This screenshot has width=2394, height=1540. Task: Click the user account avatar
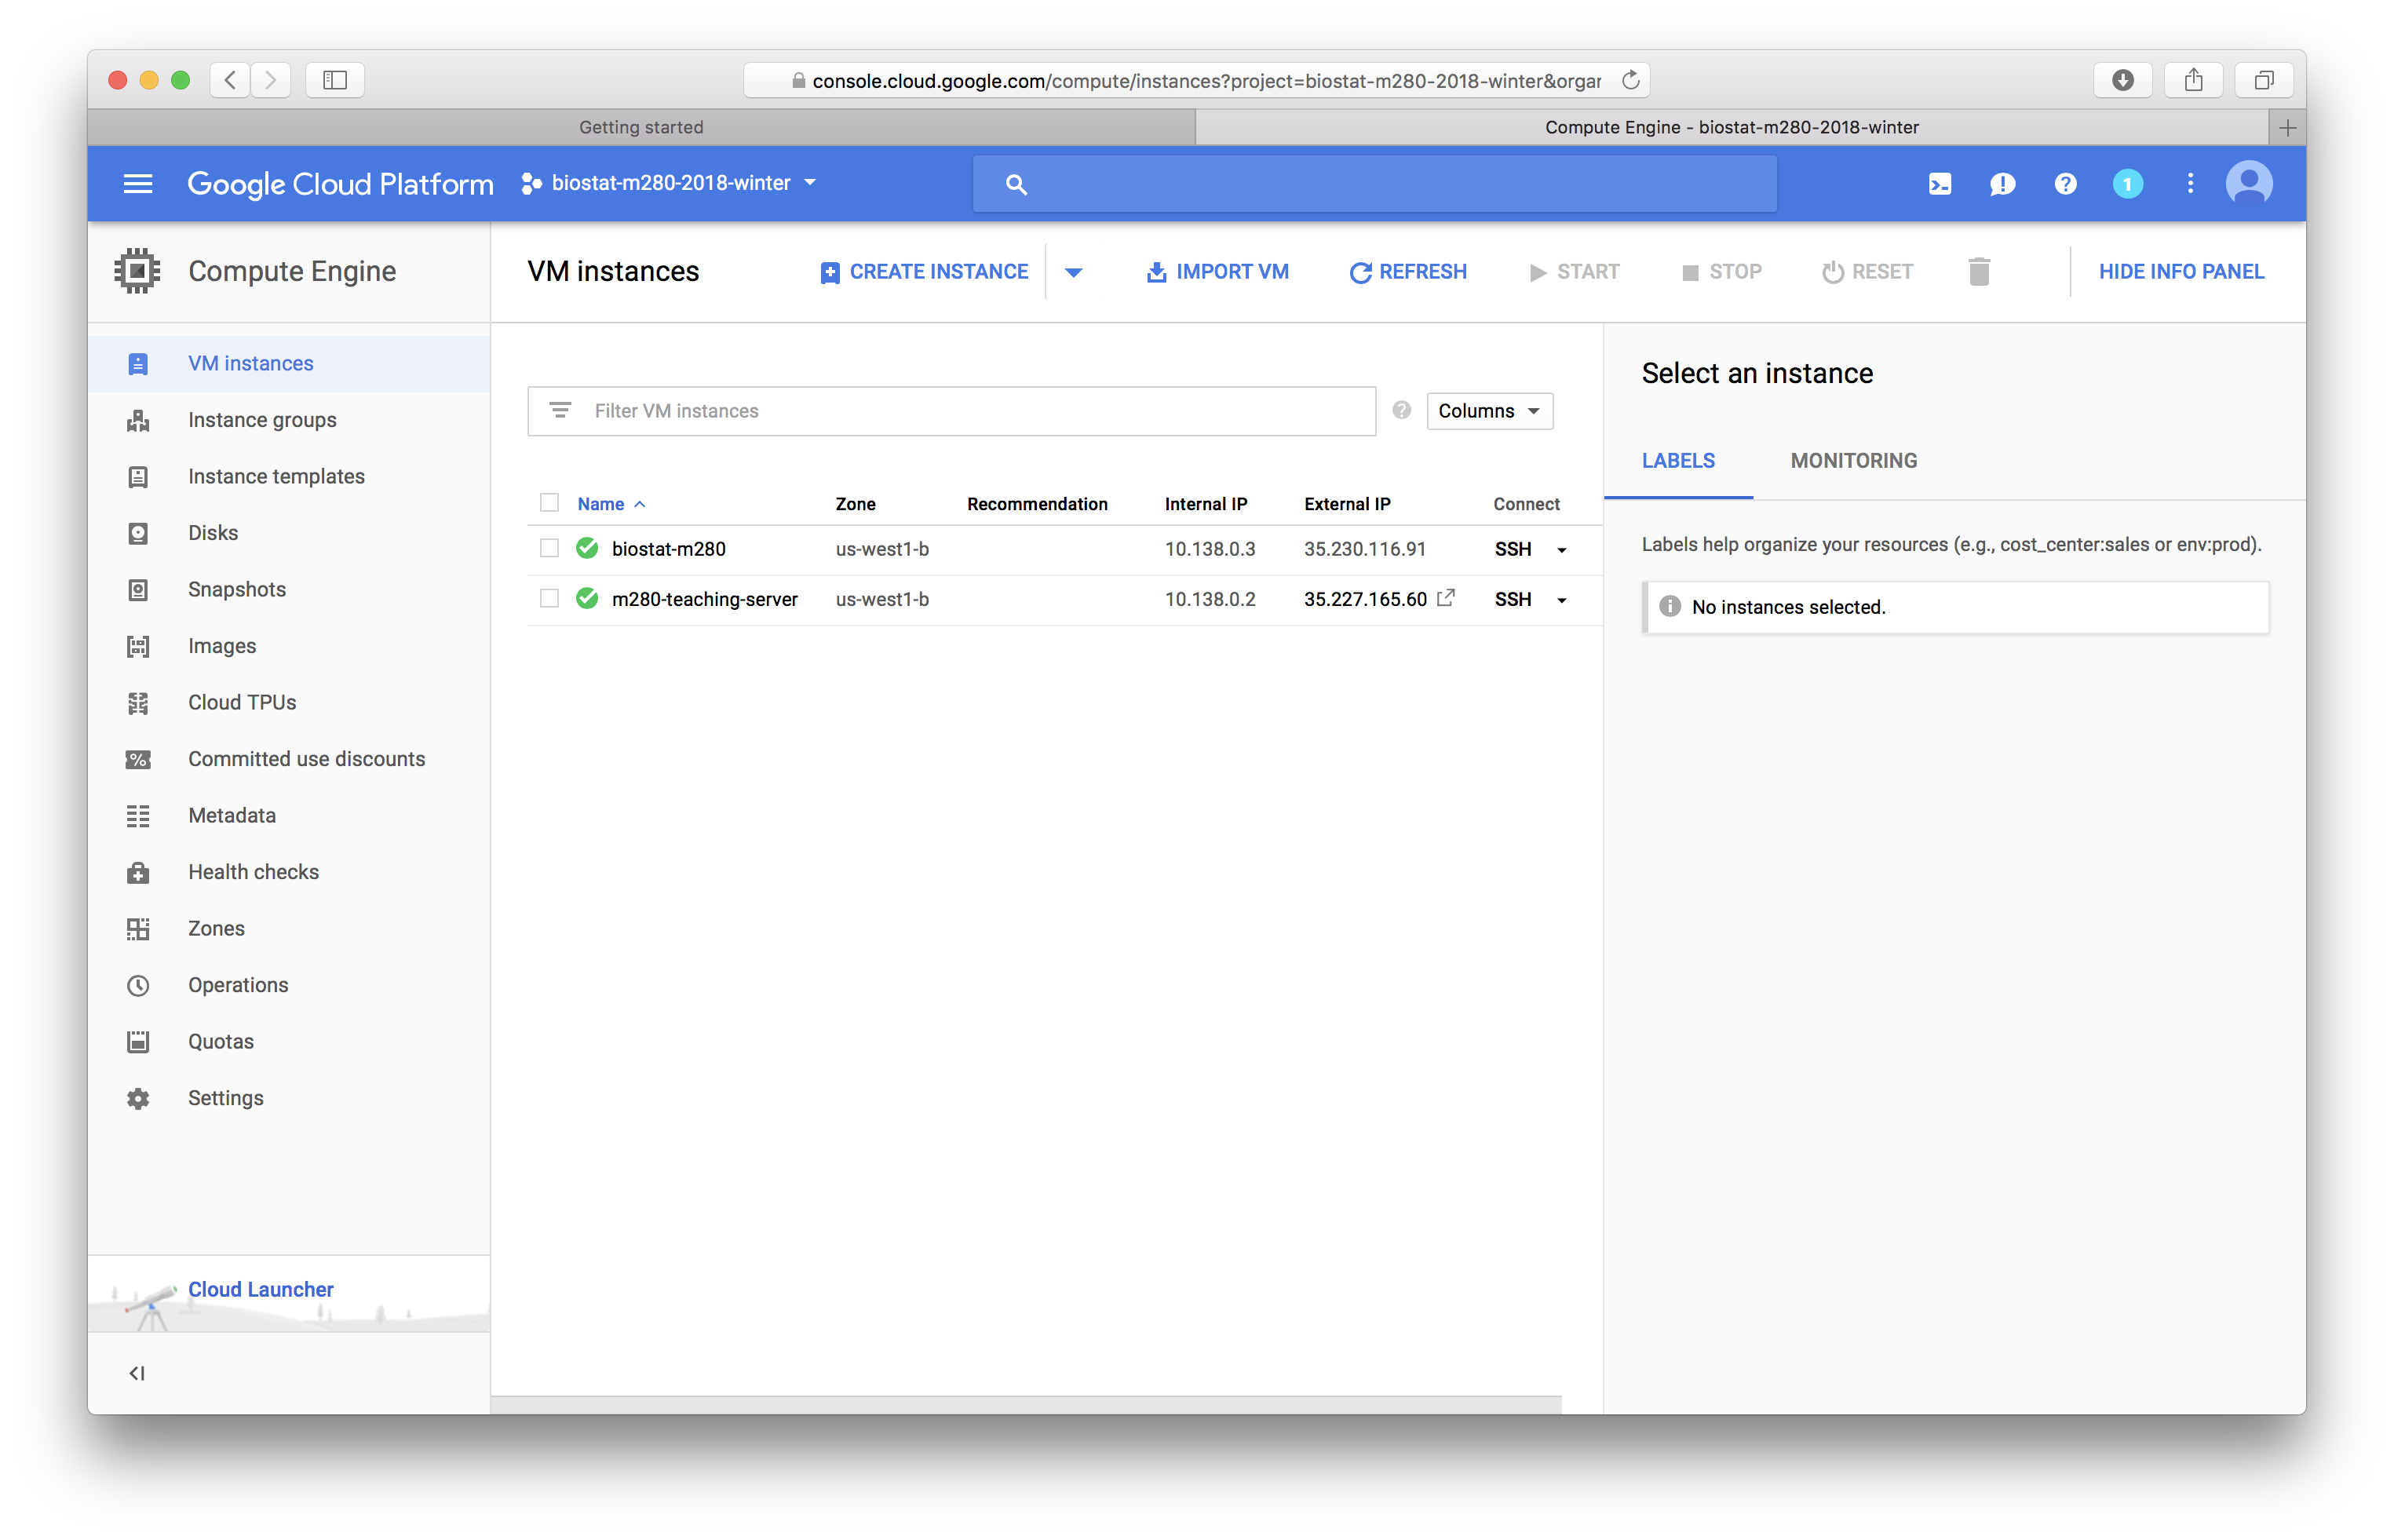pos(2248,184)
